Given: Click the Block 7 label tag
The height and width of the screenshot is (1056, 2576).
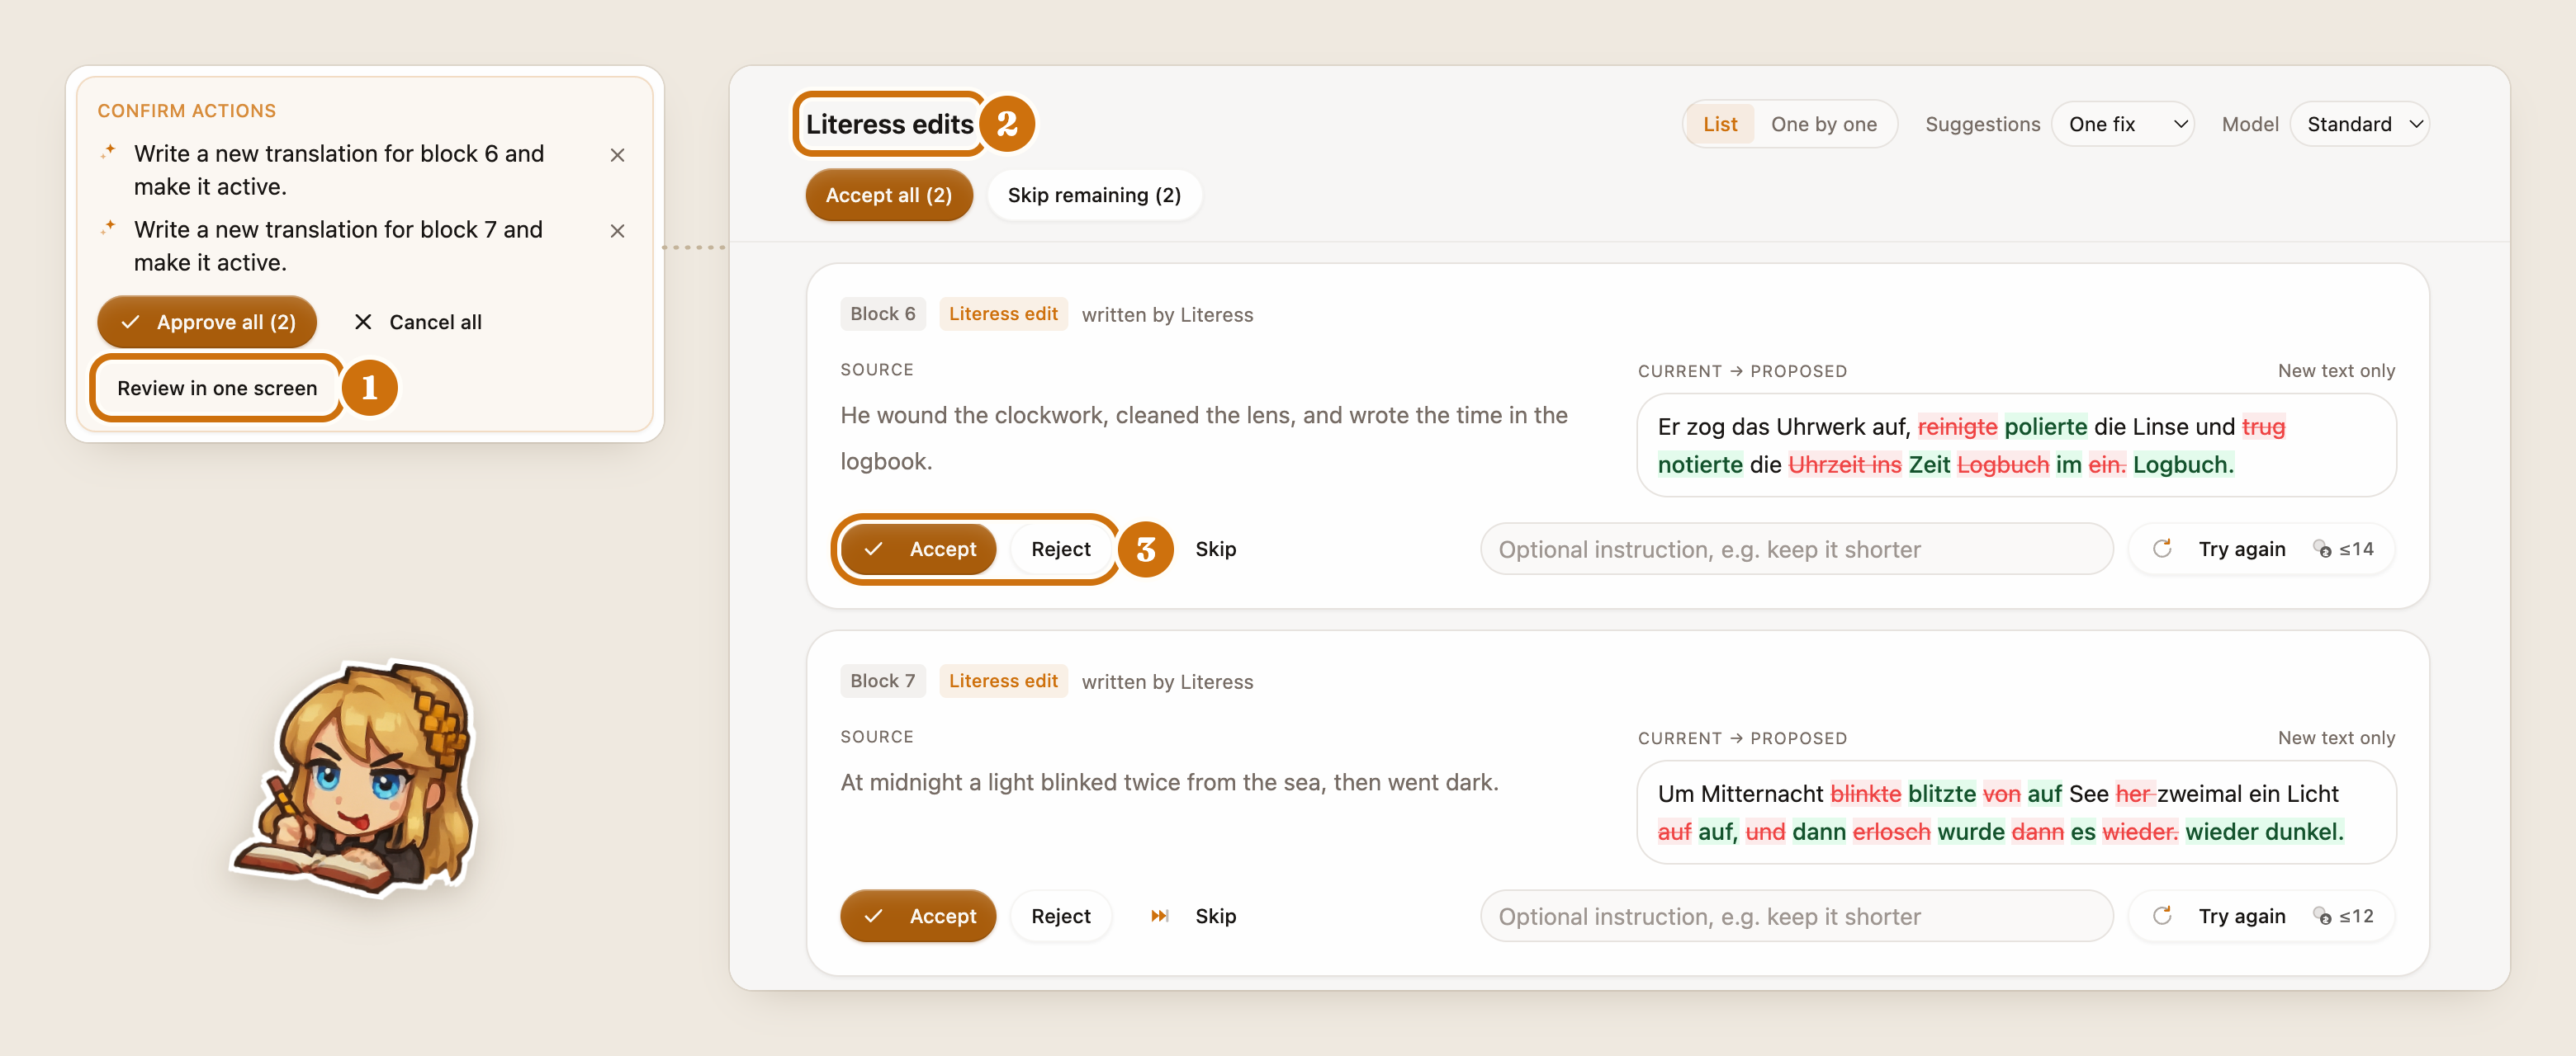Looking at the screenshot, I should (883, 681).
